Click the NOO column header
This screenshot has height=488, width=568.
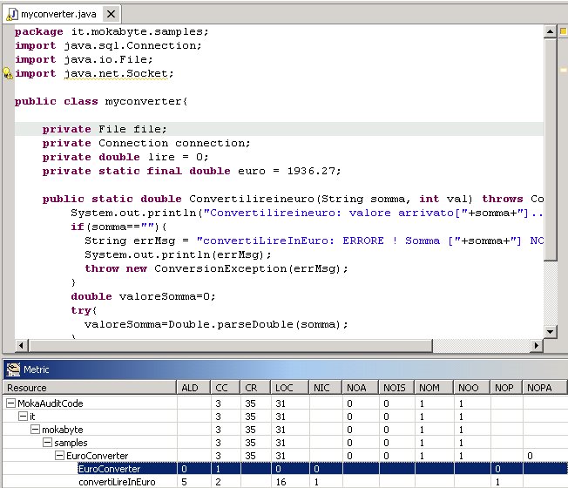471,388
